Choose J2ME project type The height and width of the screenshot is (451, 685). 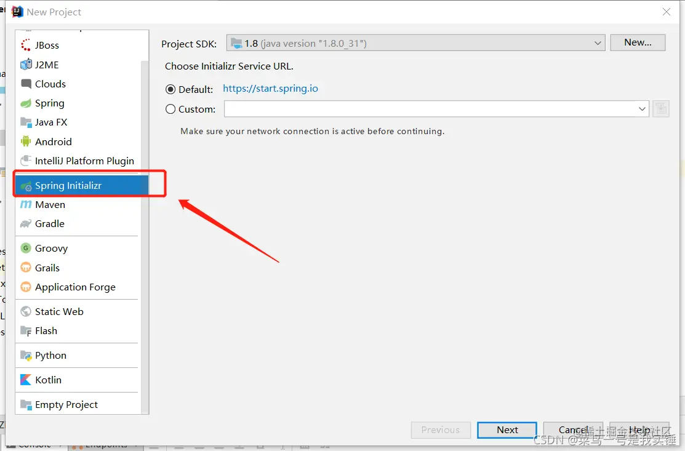click(x=78, y=65)
